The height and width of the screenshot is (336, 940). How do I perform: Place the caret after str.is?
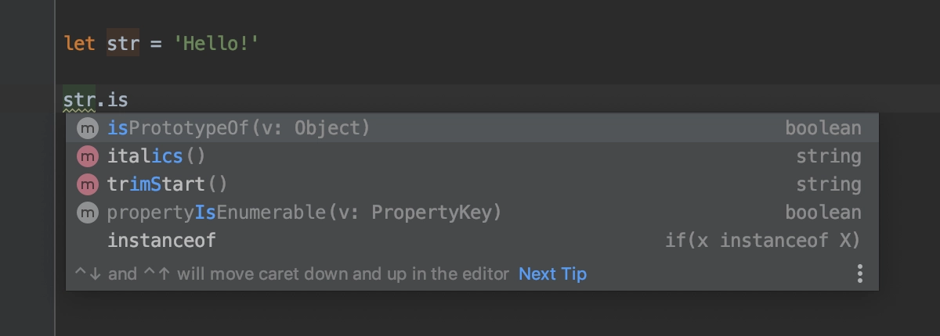point(129,99)
